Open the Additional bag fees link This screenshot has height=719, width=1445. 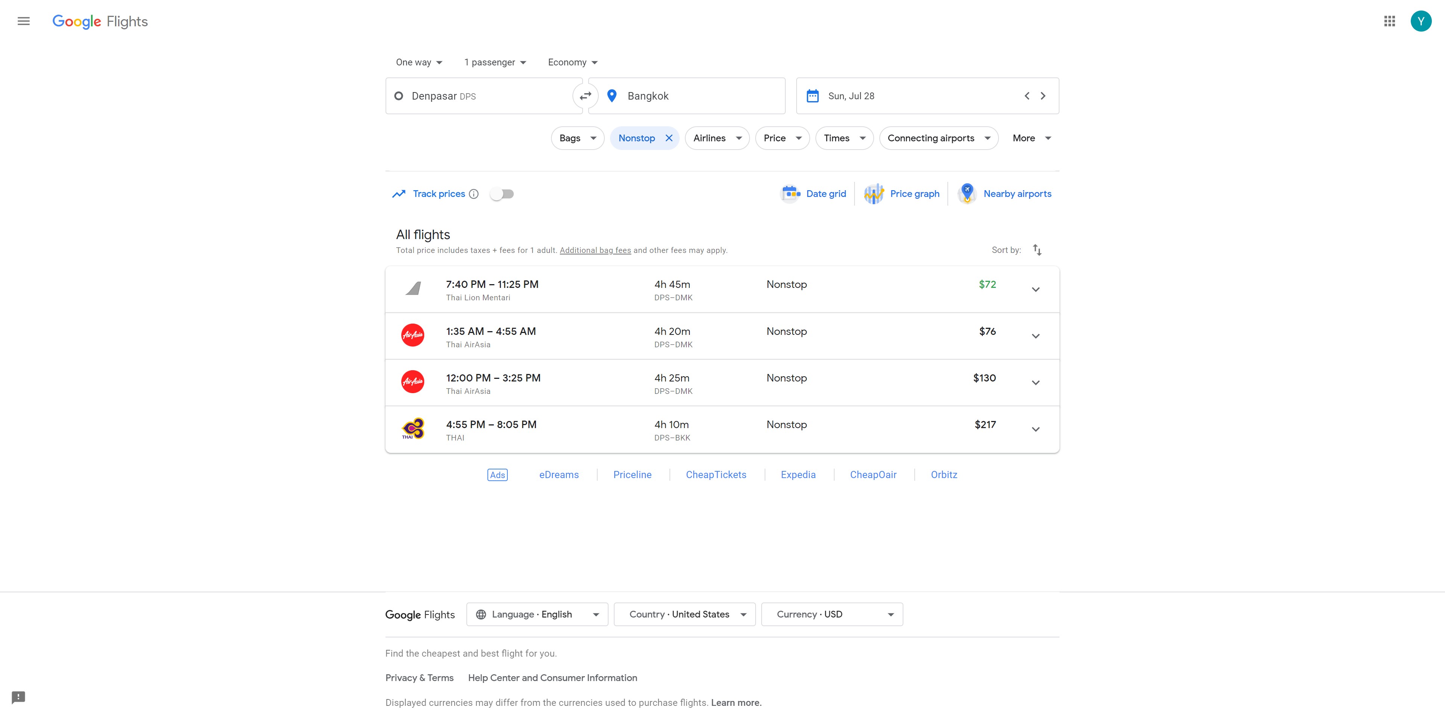595,250
